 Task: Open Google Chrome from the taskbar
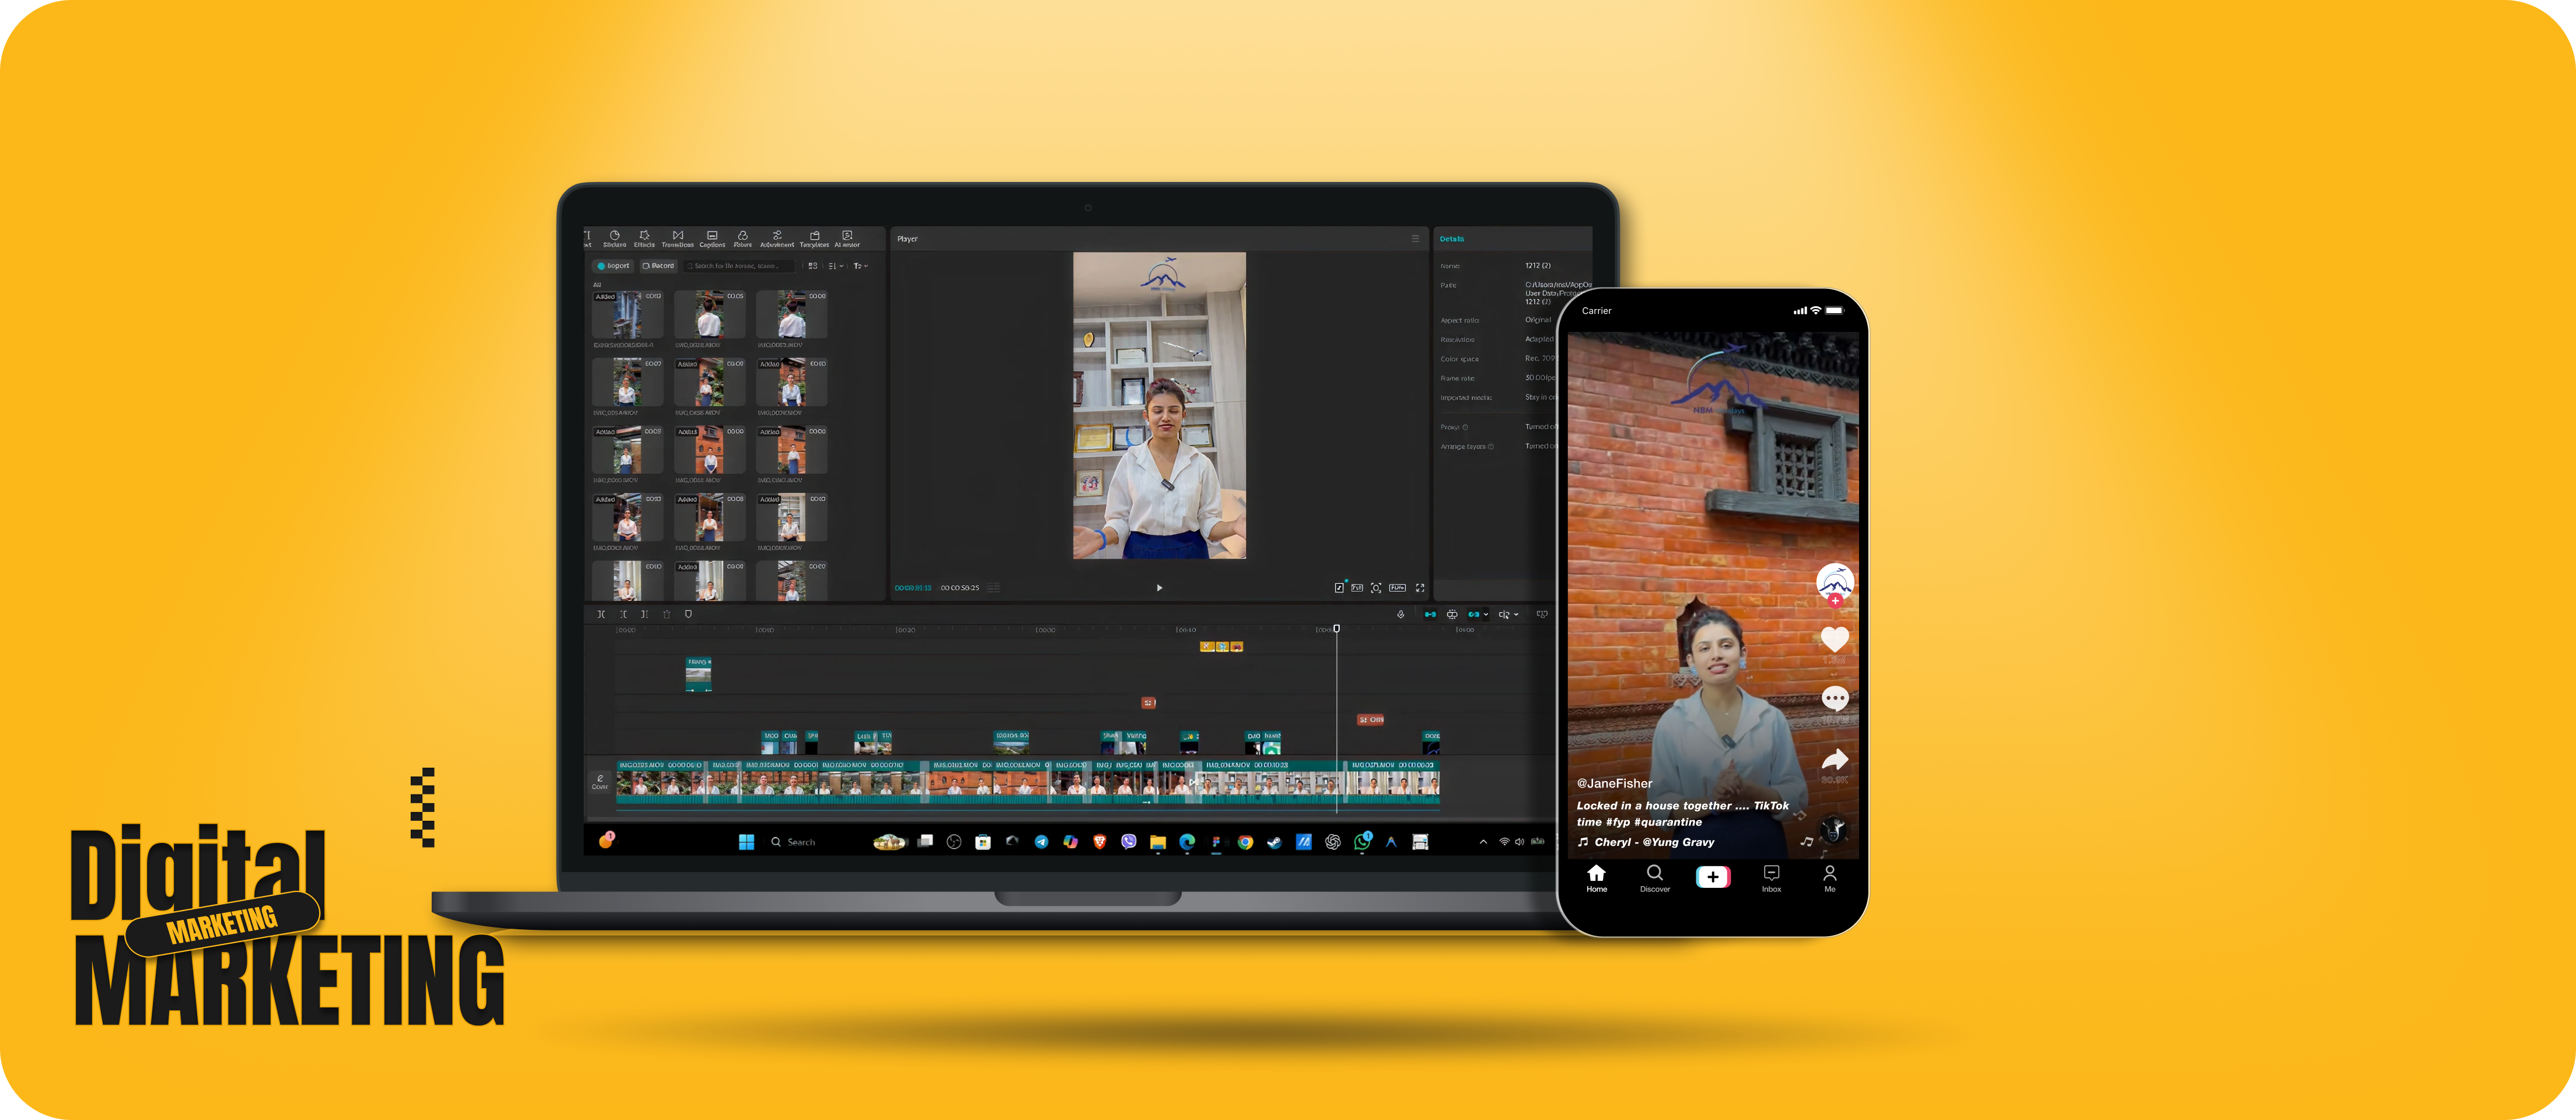point(1245,842)
